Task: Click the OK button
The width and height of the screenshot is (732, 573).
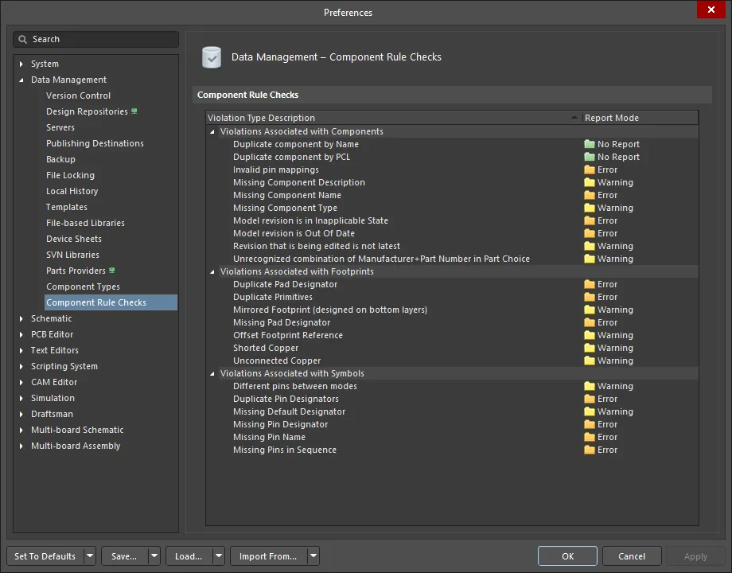Action: pos(567,556)
